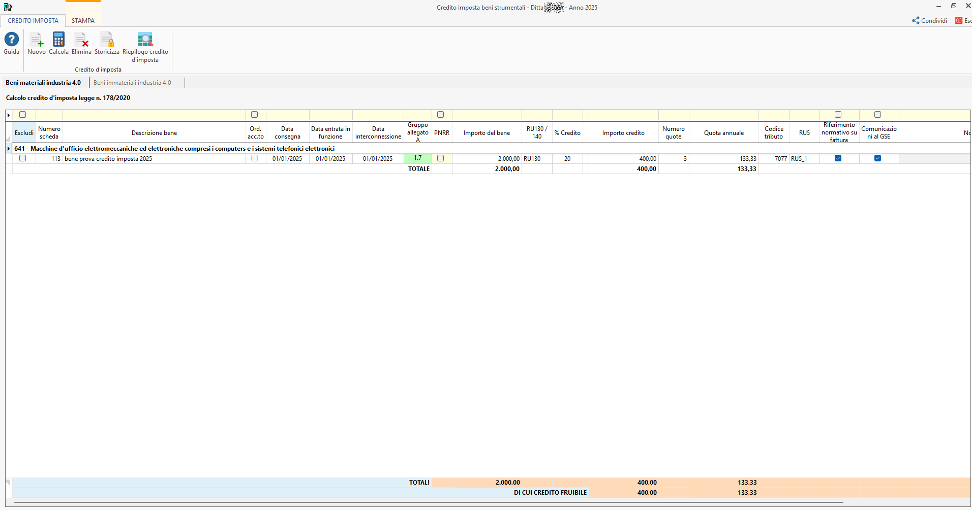
Task: Uncheck Comunicazioni al GSE for asset row
Action: (x=877, y=158)
